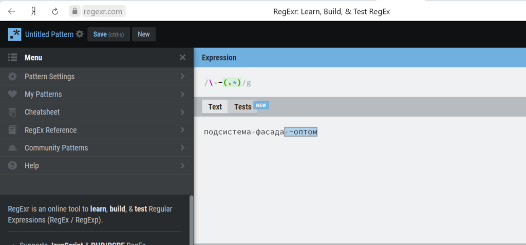Switch to the Tests tab
The width and height of the screenshot is (526, 245).
point(243,107)
